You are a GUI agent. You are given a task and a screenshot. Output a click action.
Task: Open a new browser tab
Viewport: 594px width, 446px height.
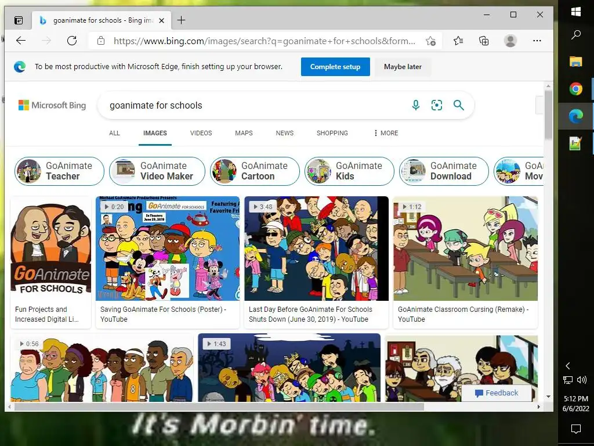pyautogui.click(x=181, y=20)
